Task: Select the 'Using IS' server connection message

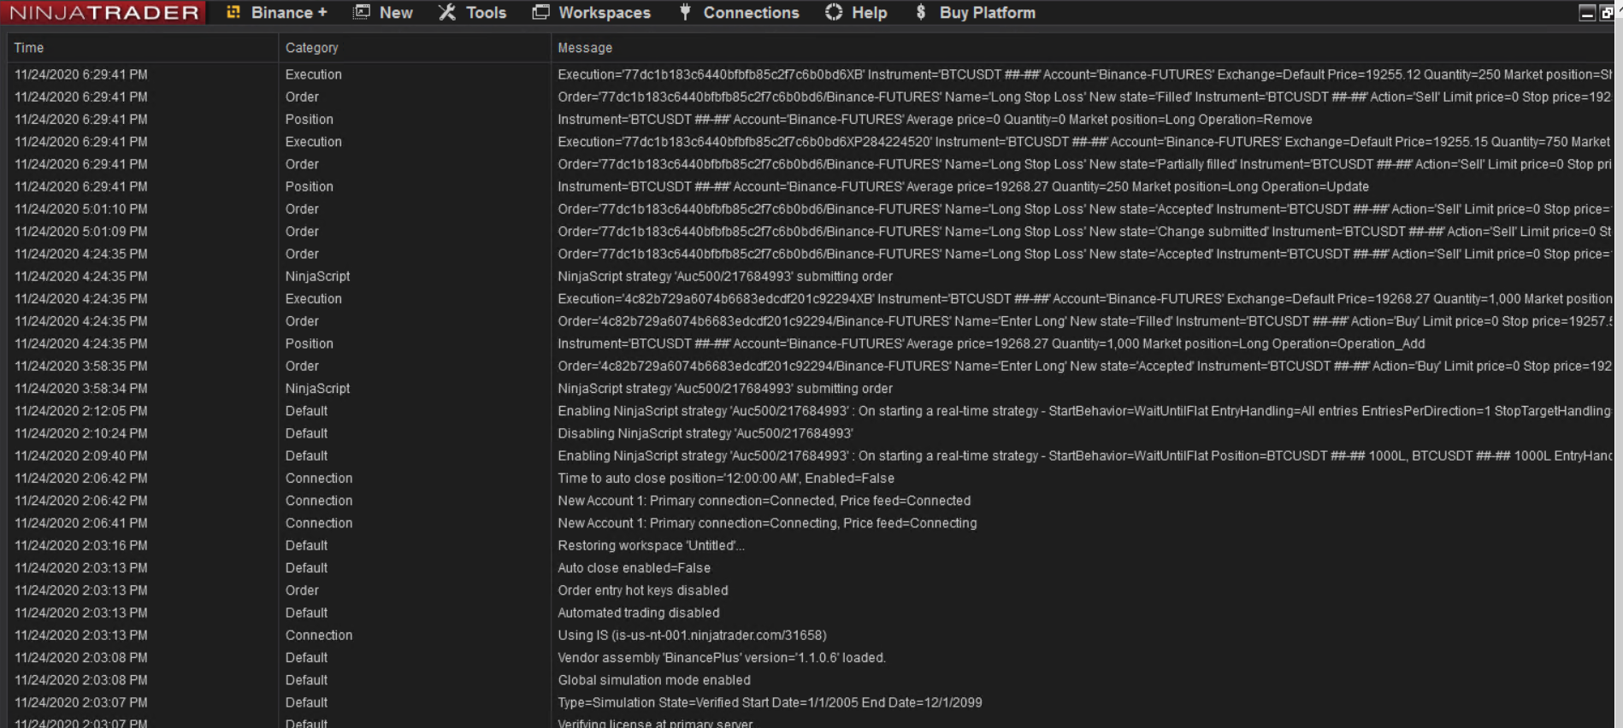Action: [692, 635]
